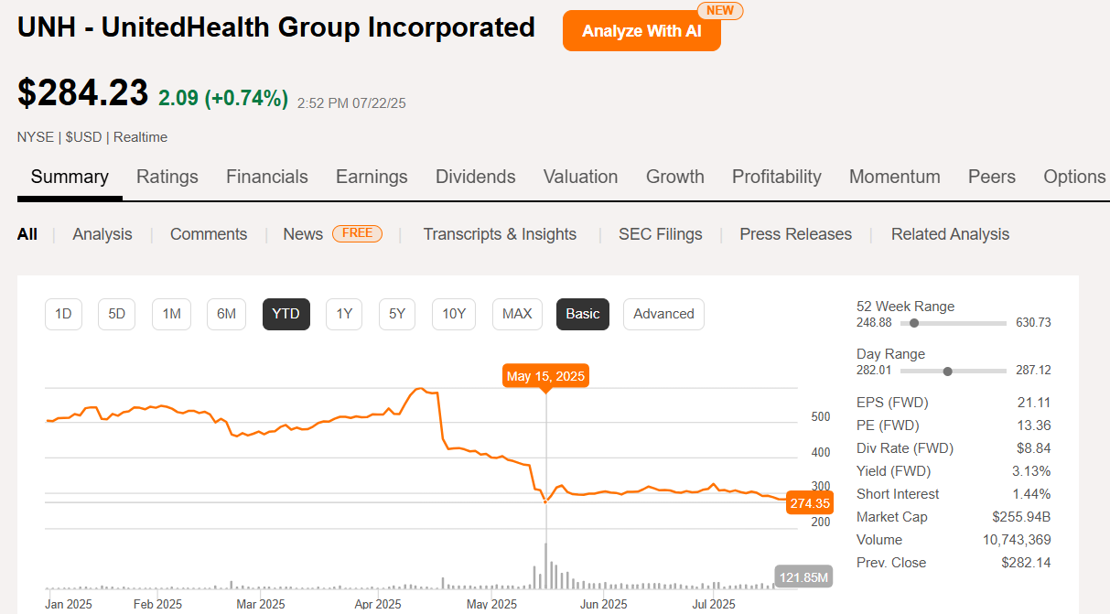Click the UNH company title heading
This screenshot has width=1110, height=614.
(x=276, y=27)
